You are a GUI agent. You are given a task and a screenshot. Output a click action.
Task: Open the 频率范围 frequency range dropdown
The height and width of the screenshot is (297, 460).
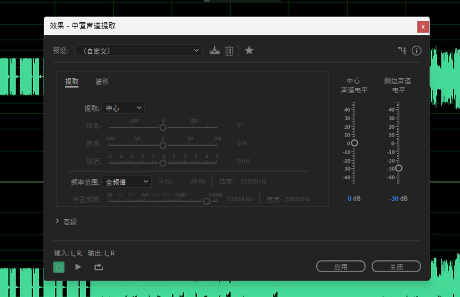[127, 181]
